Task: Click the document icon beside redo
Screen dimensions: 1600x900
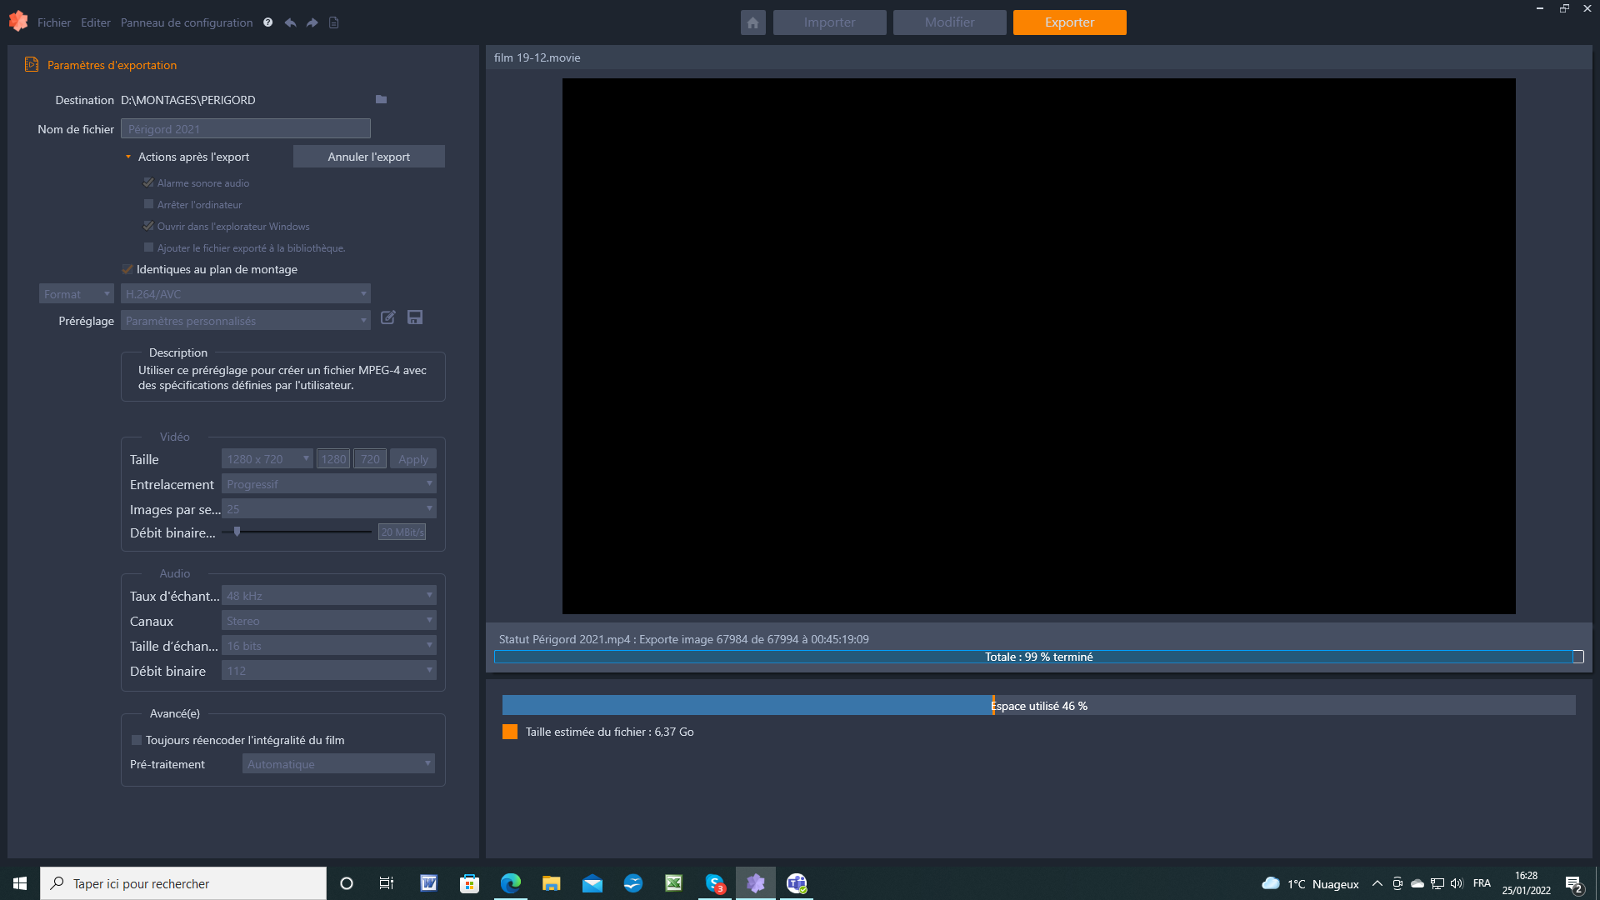Action: 333,22
